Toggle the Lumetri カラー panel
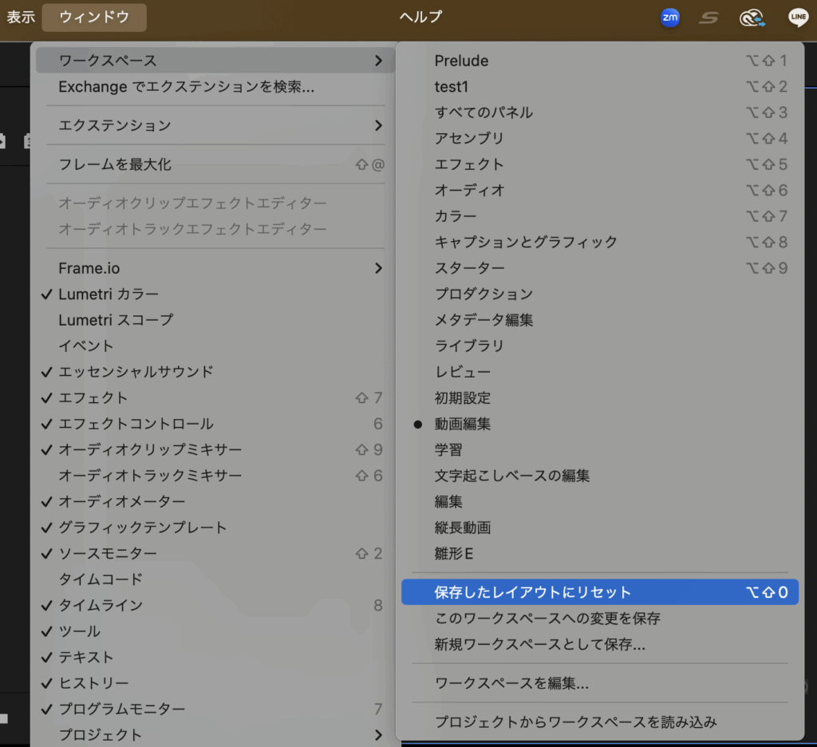This screenshot has width=817, height=747. 215,294
